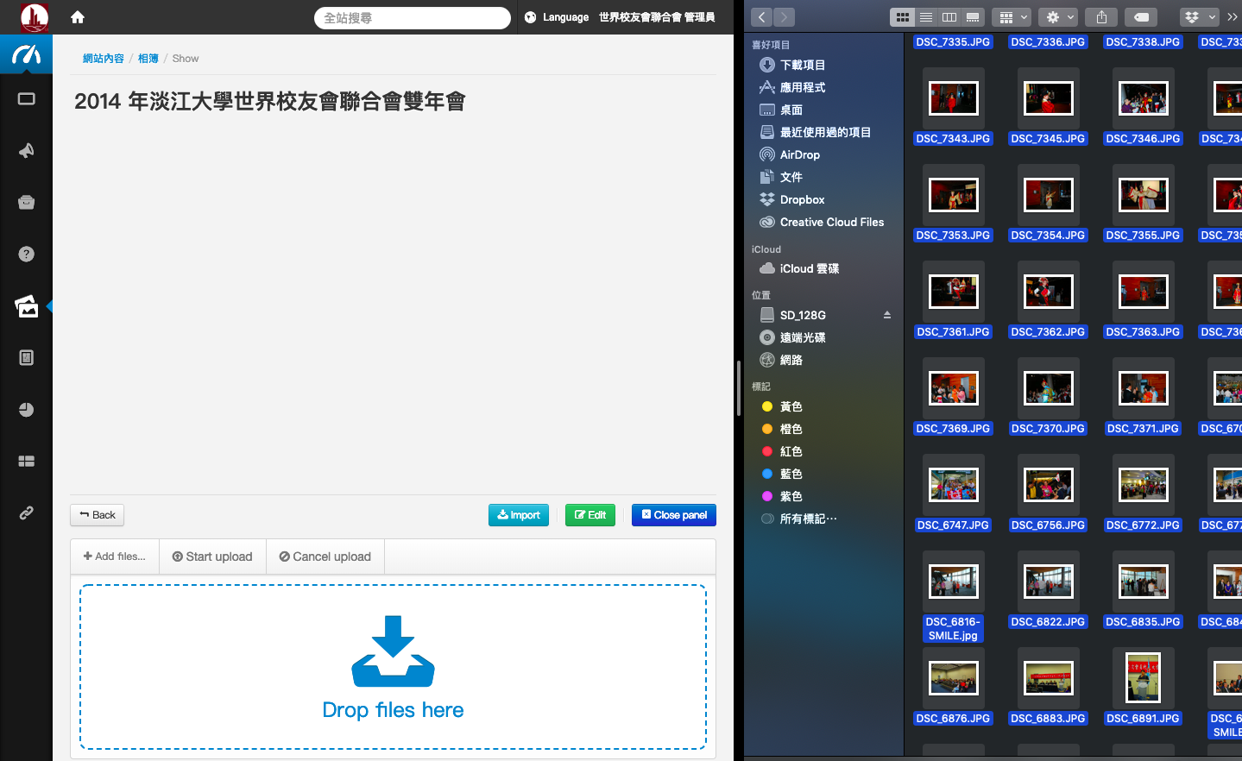Select the DSC_7343.JPG thumbnail
This screenshot has width=1242, height=761.
pos(953,98)
